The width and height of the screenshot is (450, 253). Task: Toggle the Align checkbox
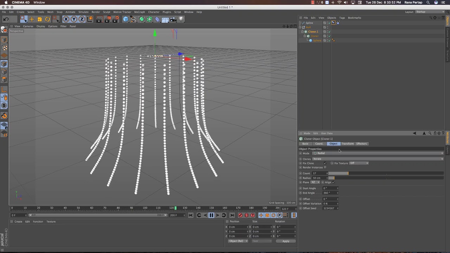pyautogui.click(x=333, y=182)
